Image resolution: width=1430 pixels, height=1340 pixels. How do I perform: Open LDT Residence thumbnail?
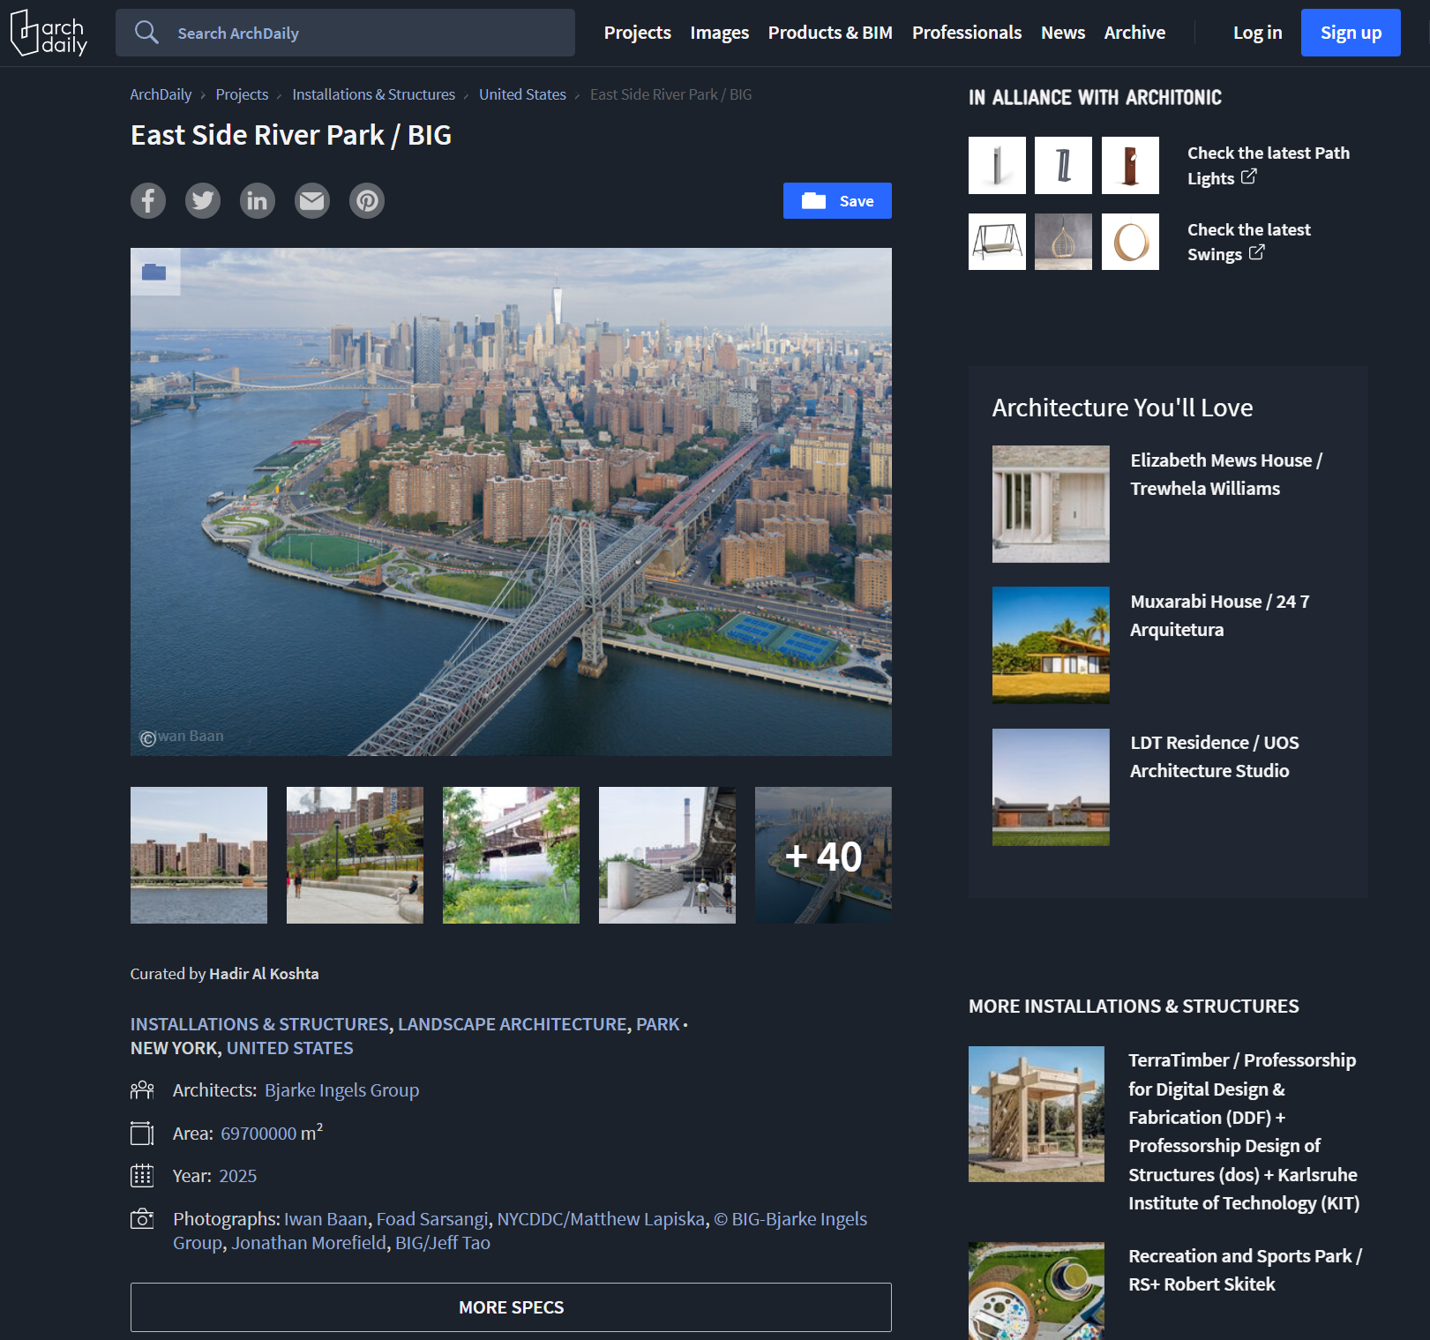click(1051, 787)
